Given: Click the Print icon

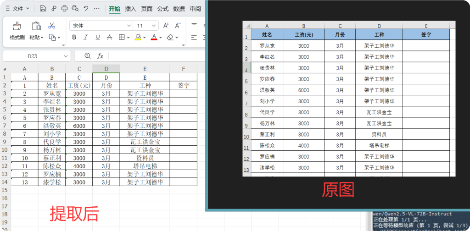Looking at the screenshot, I should 64,9.
